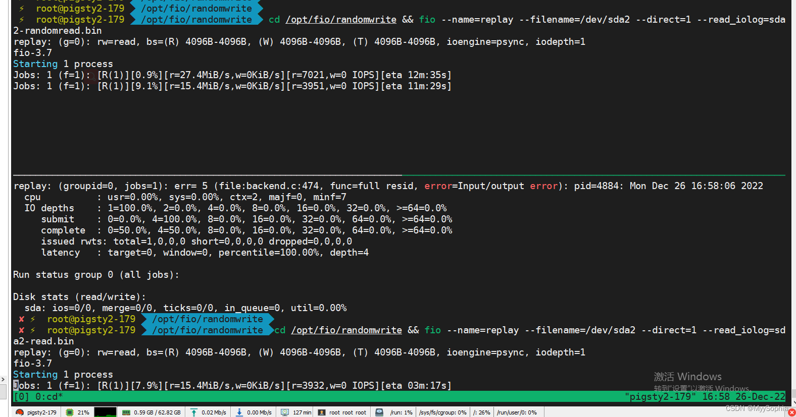Click tmux window label [0] 0:cd*
Screen dimensions: 796x417
pos(38,397)
